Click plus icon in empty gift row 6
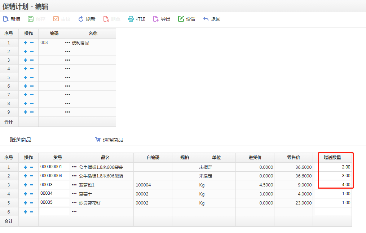The width and height of the screenshot is (366, 233). point(26,212)
